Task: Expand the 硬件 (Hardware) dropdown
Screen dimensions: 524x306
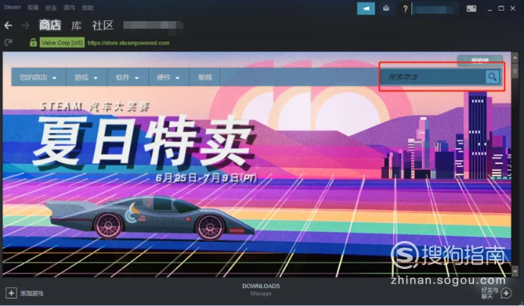Action: 169,77
